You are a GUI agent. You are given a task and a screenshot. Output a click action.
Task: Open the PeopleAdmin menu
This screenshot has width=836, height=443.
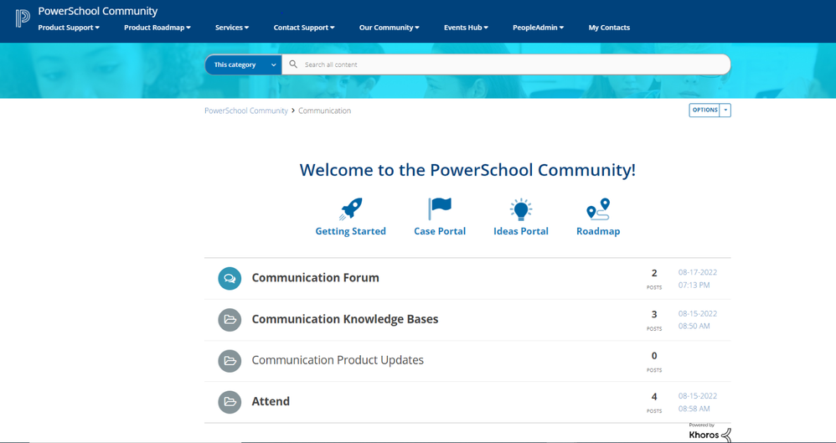coord(538,28)
